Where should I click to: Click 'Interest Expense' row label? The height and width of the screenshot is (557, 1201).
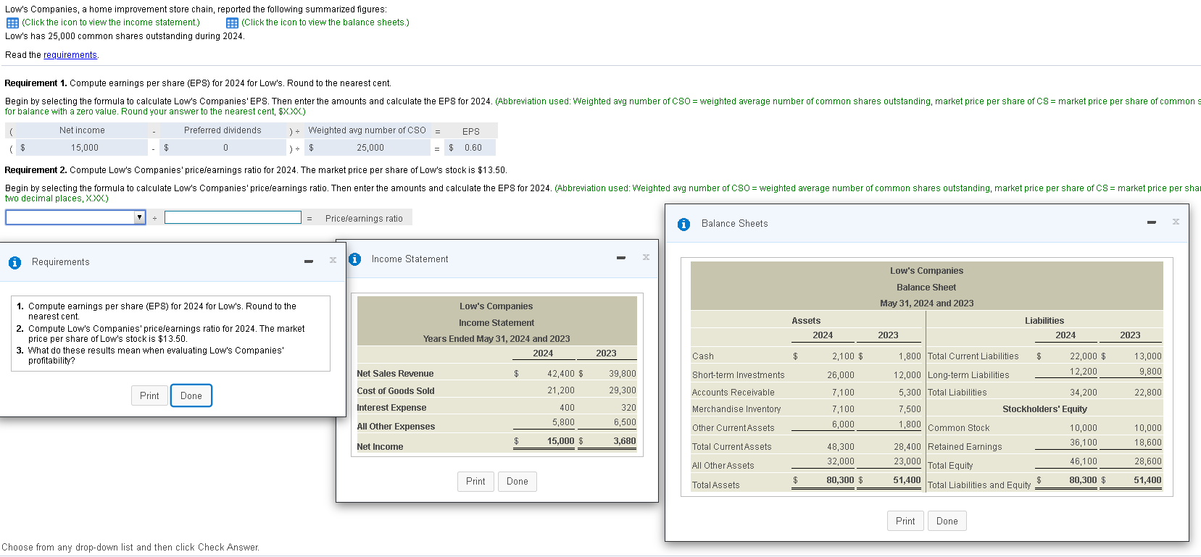pos(391,408)
